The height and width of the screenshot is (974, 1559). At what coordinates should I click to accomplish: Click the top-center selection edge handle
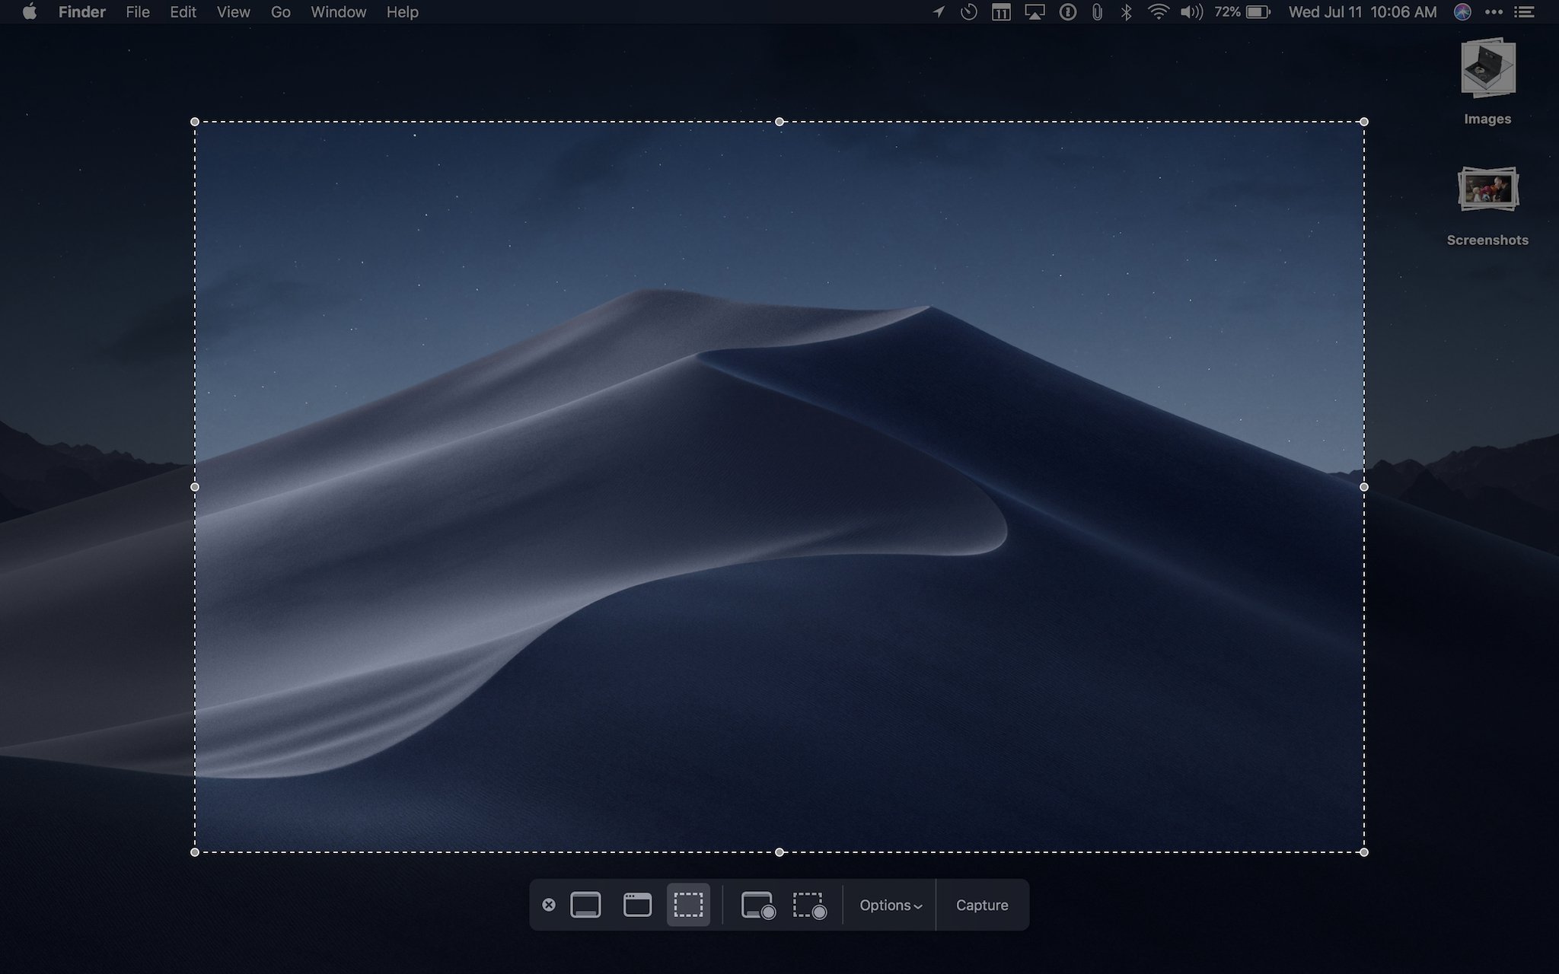coord(779,122)
